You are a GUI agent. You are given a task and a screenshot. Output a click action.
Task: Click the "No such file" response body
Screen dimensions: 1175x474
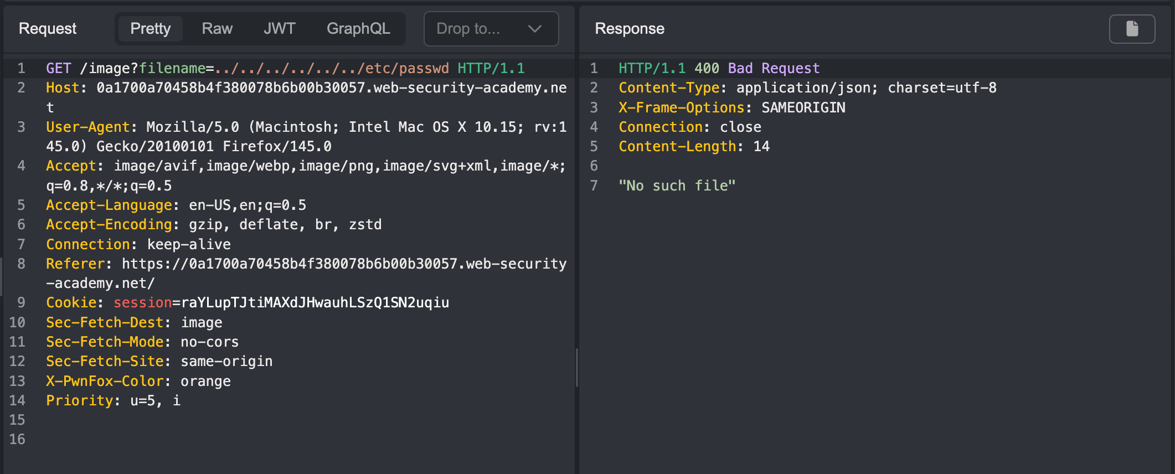pyautogui.click(x=677, y=186)
